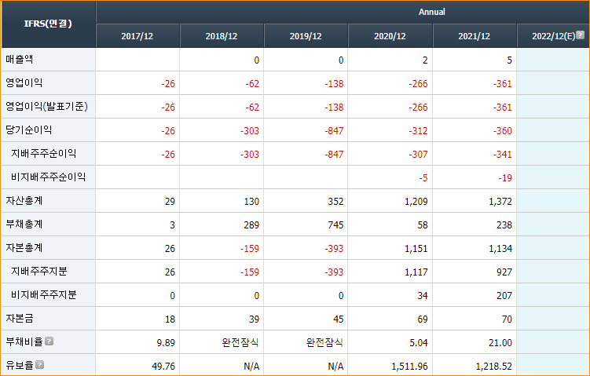Viewport: 590px width, 376px height.
Task: Select the Annual header
Action: [x=431, y=12]
